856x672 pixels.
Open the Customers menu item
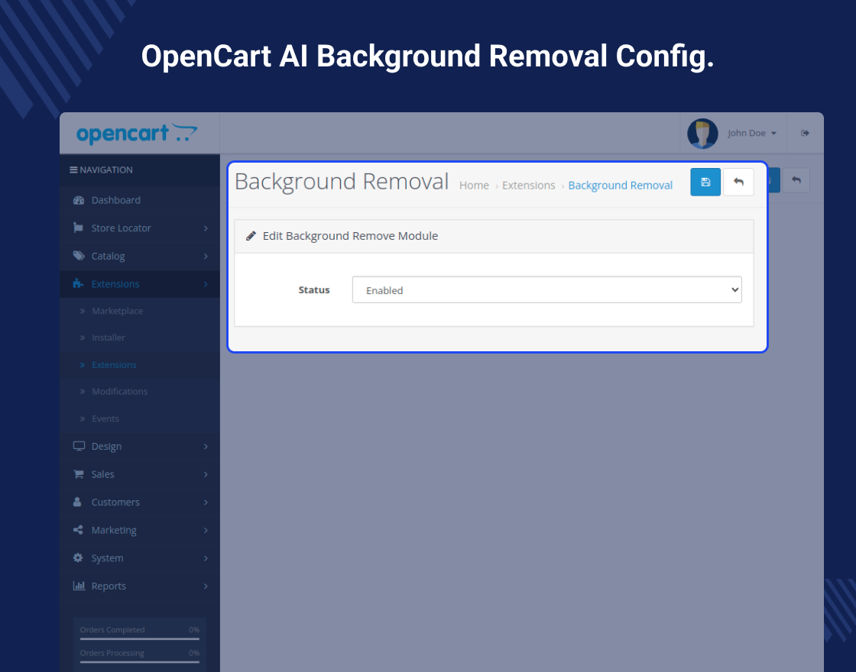pos(140,502)
